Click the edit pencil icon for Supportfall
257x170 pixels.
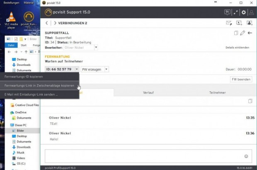pos(242,33)
